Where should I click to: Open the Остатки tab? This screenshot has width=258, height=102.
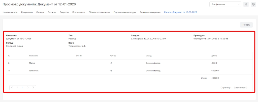click(52, 12)
